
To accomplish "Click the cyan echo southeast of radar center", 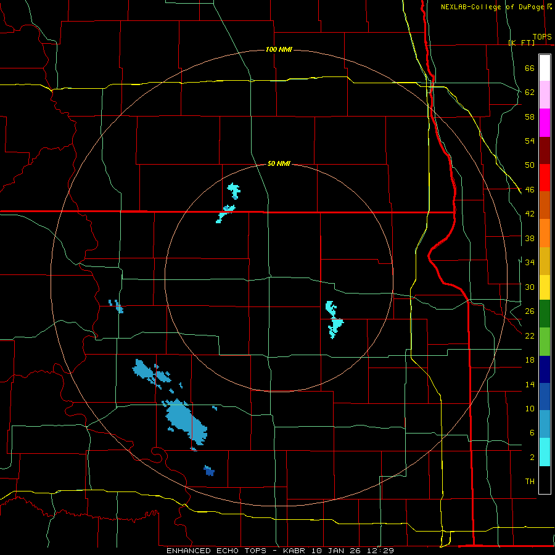I will (x=334, y=319).
